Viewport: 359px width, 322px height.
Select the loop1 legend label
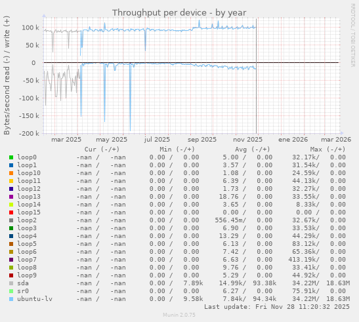[x=27, y=165]
